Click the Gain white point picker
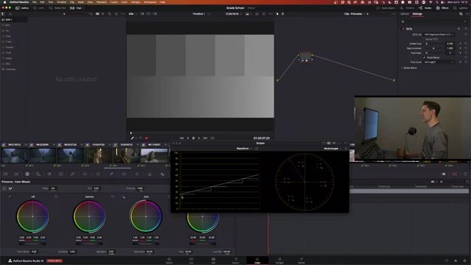The image size is (471, 265). coord(124,197)
